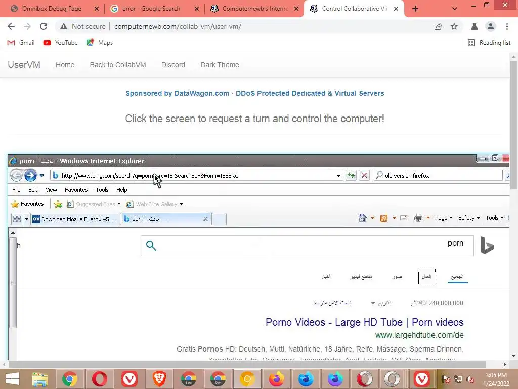Open Maps bookmark
The image size is (518, 389).
click(100, 43)
